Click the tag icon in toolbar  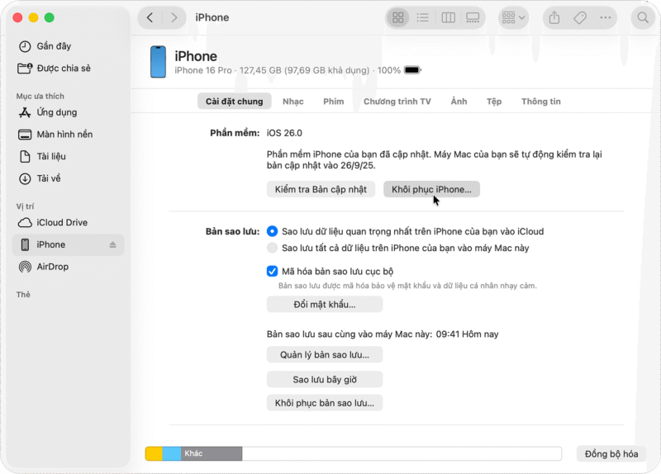pyautogui.click(x=580, y=17)
